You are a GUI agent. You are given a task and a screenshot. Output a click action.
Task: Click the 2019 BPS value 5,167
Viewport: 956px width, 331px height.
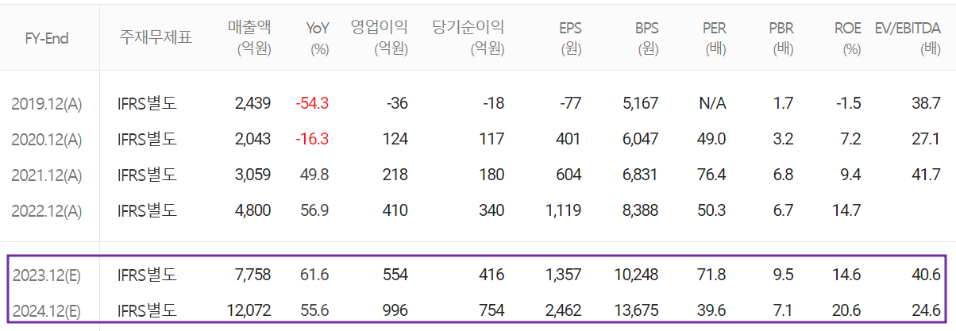click(x=640, y=103)
